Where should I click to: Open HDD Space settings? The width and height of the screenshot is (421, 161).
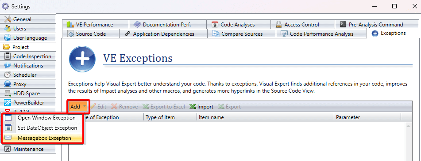(x=28, y=94)
